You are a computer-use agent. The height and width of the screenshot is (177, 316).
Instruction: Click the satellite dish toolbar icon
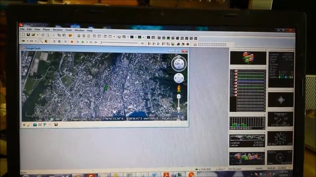pyautogui.click(x=119, y=37)
